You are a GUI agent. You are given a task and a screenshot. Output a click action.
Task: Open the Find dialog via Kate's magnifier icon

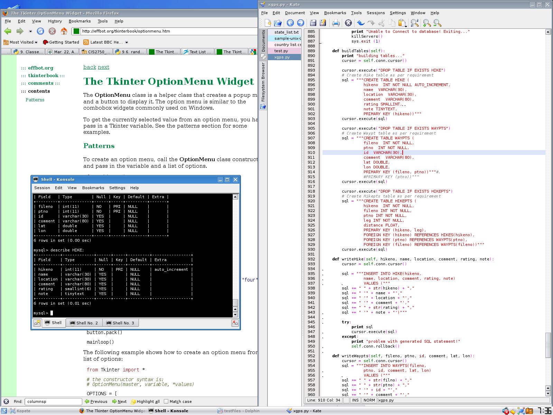(414, 23)
